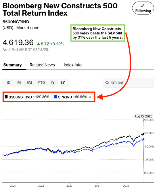Click the search magnifier icon

click(107, 83)
